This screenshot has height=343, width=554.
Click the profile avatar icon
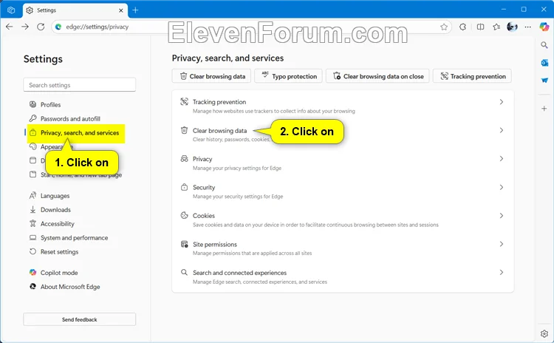click(512, 27)
